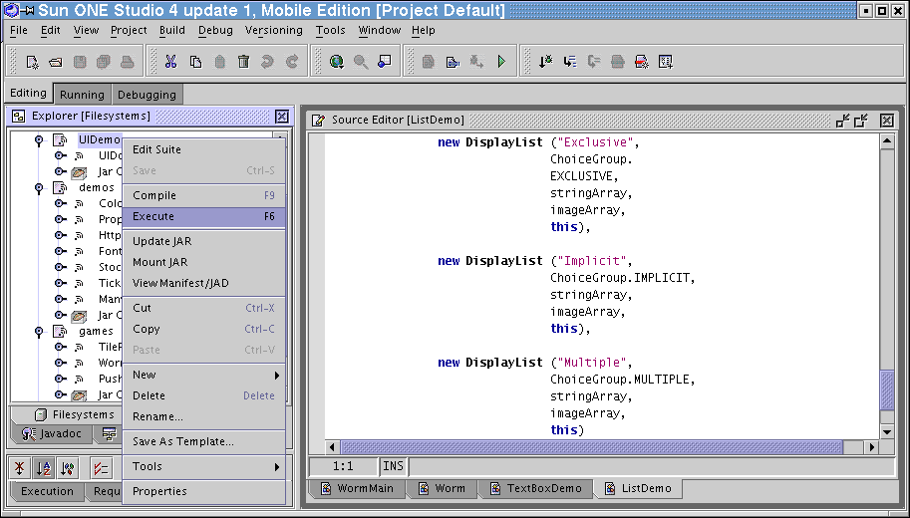Open the Debugging workspace tab

coord(147,95)
